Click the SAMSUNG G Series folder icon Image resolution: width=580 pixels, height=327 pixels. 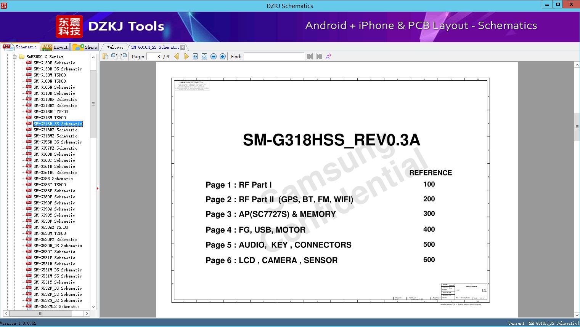coord(22,57)
